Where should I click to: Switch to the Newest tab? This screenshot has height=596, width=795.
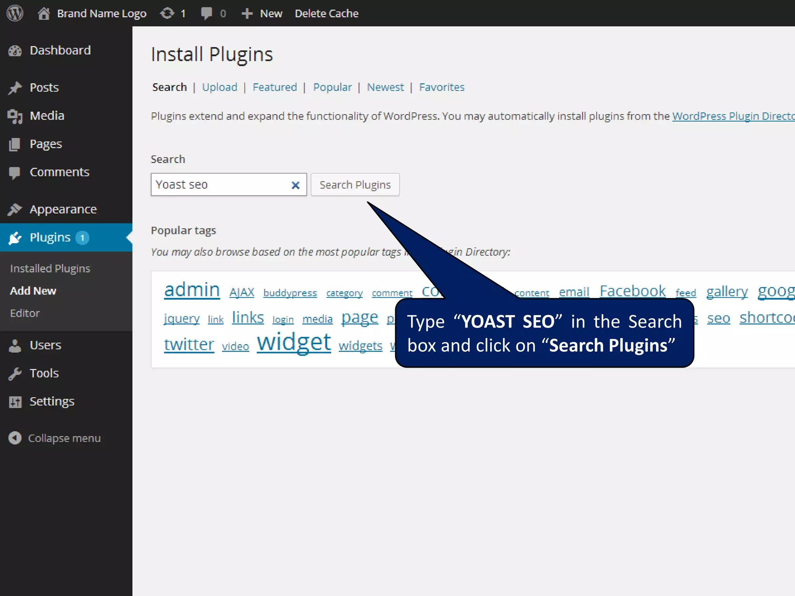pos(385,87)
